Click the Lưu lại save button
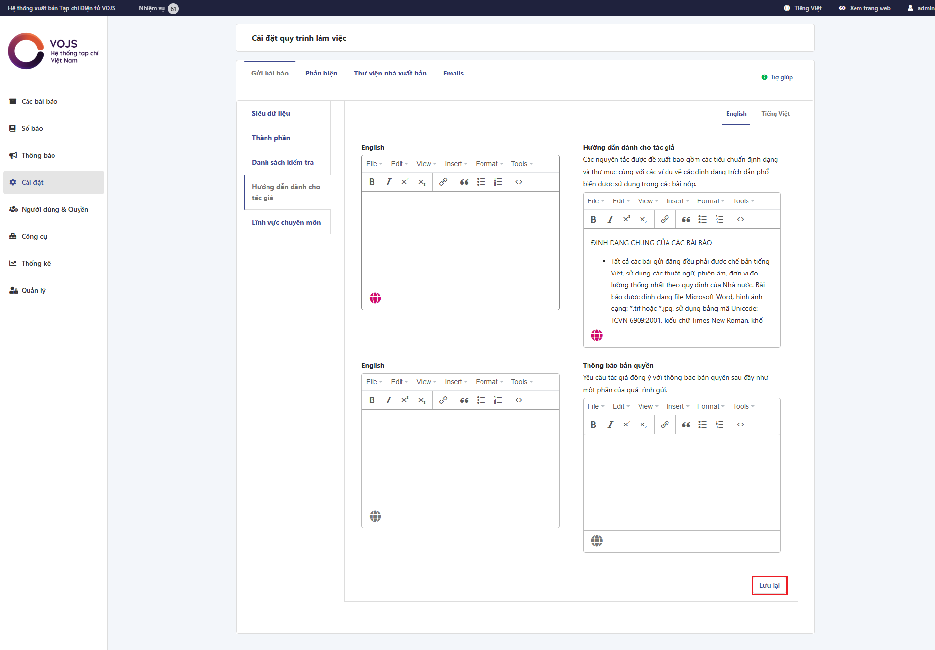 click(x=769, y=585)
